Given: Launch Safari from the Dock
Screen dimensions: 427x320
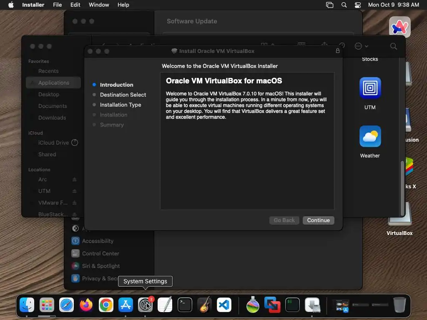Looking at the screenshot, I should pos(67,305).
